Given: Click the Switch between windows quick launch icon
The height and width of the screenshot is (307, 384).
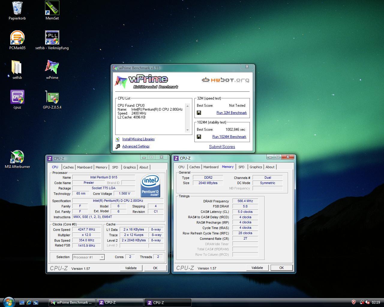Looking at the screenshot, I should pos(36,303).
